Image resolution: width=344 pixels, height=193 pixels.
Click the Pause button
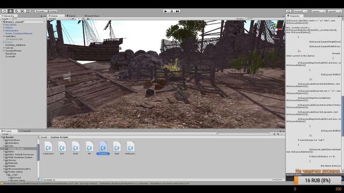click(x=172, y=11)
